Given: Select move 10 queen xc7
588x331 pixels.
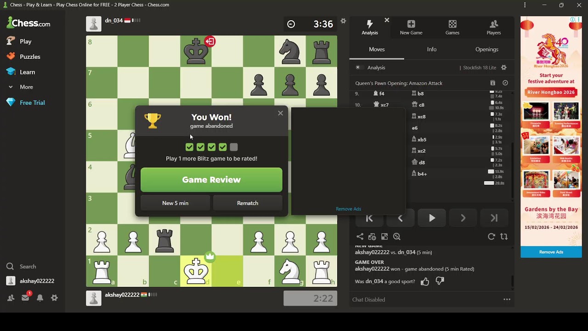Looking at the screenshot, I should [x=381, y=105].
